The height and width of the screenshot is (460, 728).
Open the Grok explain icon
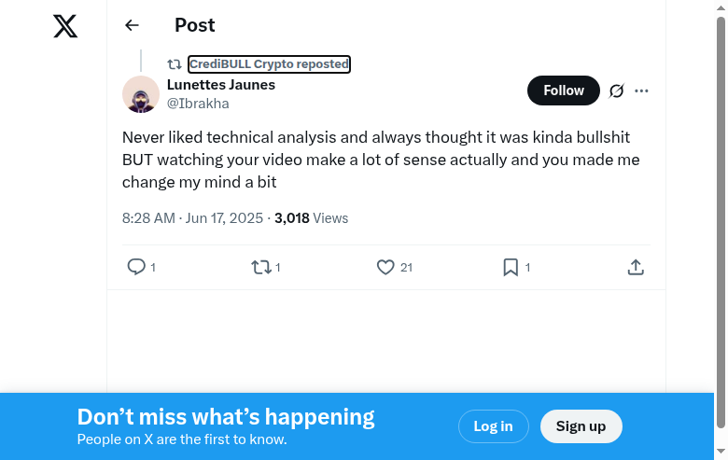click(616, 91)
